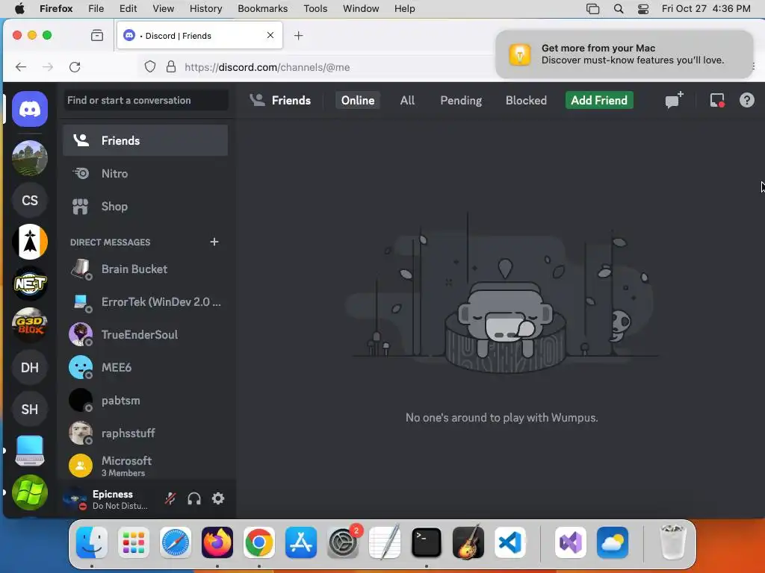Open the blue laptop server icon
This screenshot has width=765, height=573.
30,451
